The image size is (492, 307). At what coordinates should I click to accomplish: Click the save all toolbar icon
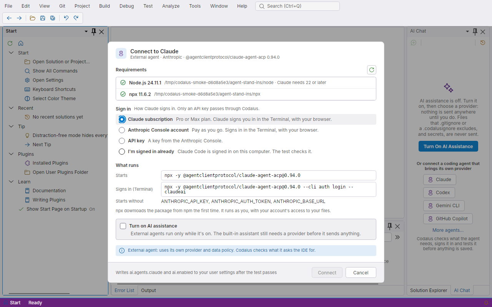point(53,18)
